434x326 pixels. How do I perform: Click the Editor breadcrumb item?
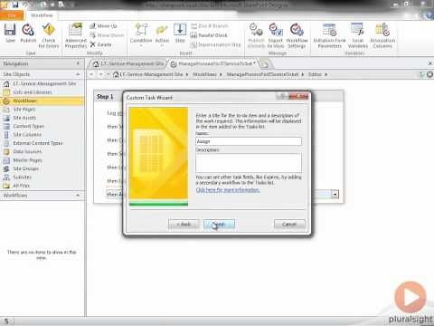[315, 74]
